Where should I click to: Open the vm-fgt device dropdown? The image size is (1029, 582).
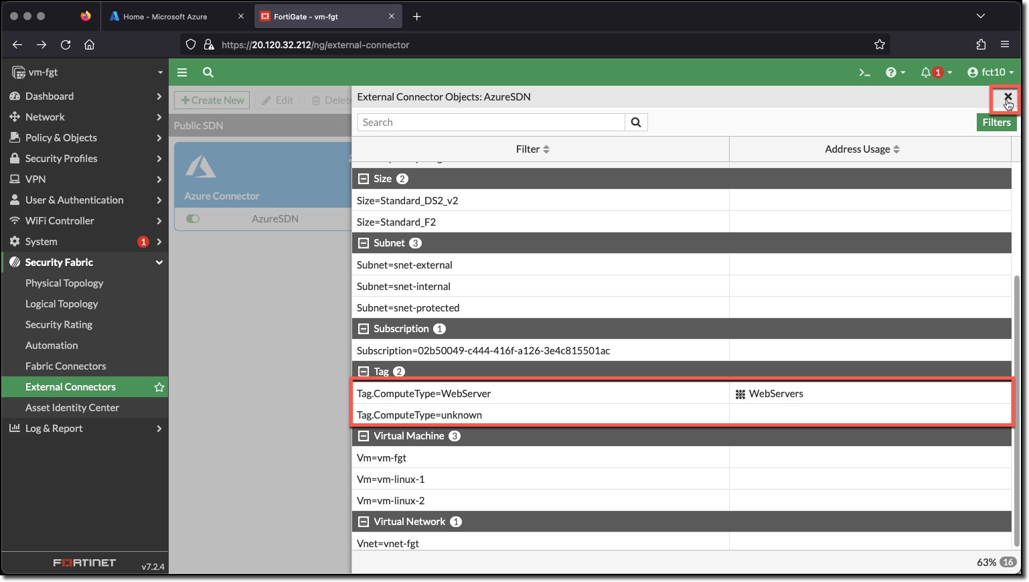click(87, 72)
